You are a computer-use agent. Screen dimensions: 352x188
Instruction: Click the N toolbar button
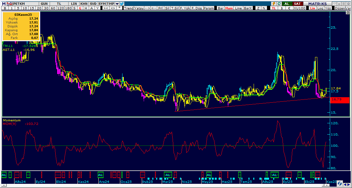point(264,8)
